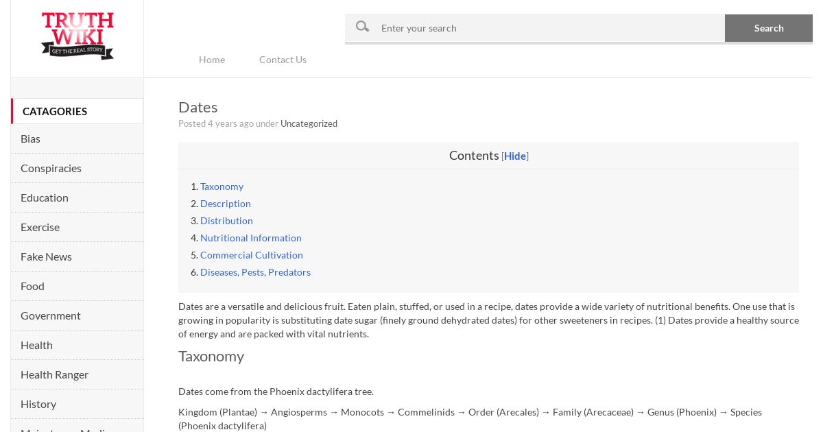The height and width of the screenshot is (432, 823).
Task: Jump to Description in Contents
Action: (x=226, y=204)
